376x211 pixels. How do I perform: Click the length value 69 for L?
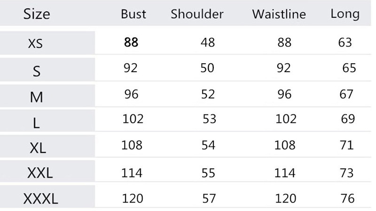coord(348,119)
